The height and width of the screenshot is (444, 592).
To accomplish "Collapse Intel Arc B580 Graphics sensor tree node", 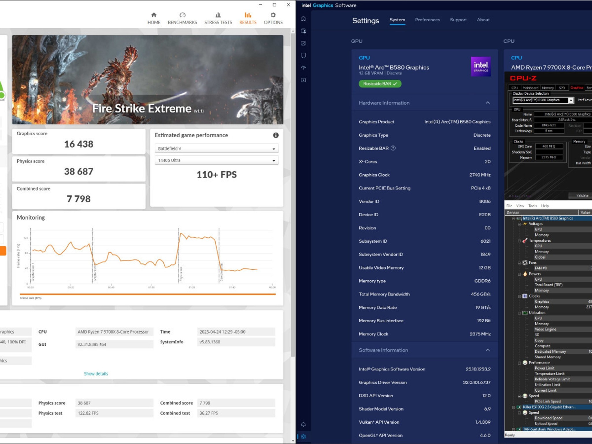I will [514, 219].
